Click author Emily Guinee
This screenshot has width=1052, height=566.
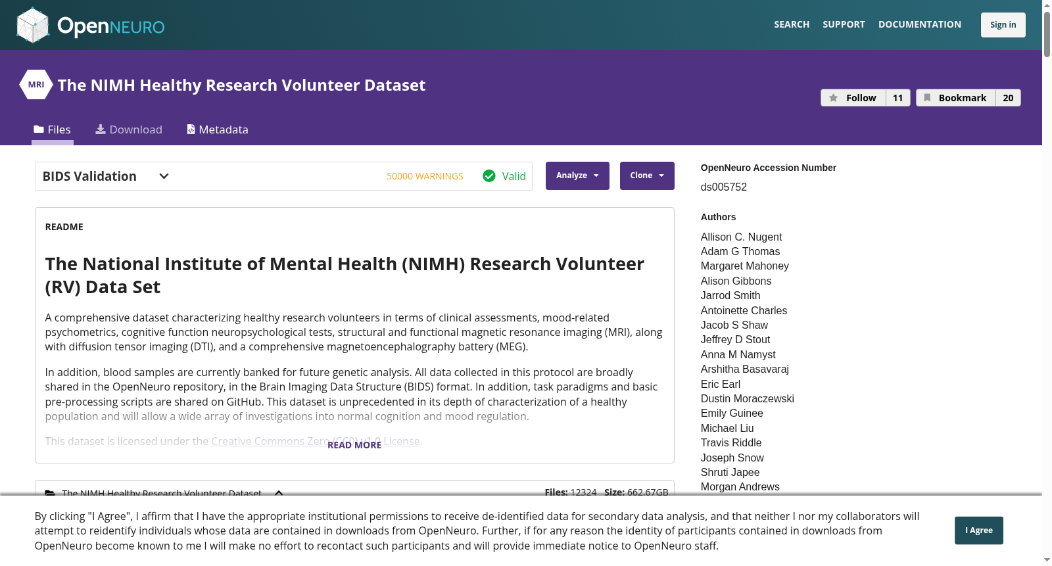pos(732,413)
